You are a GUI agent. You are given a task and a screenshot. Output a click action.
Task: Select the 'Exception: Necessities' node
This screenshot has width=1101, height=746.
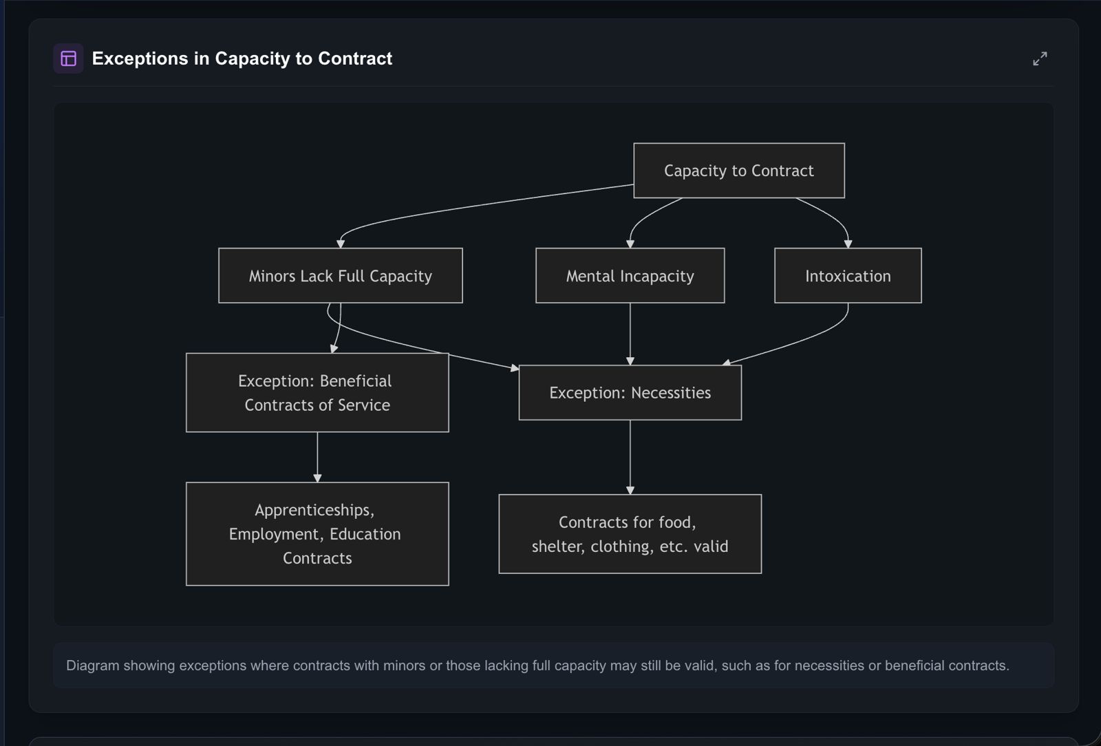tap(630, 393)
